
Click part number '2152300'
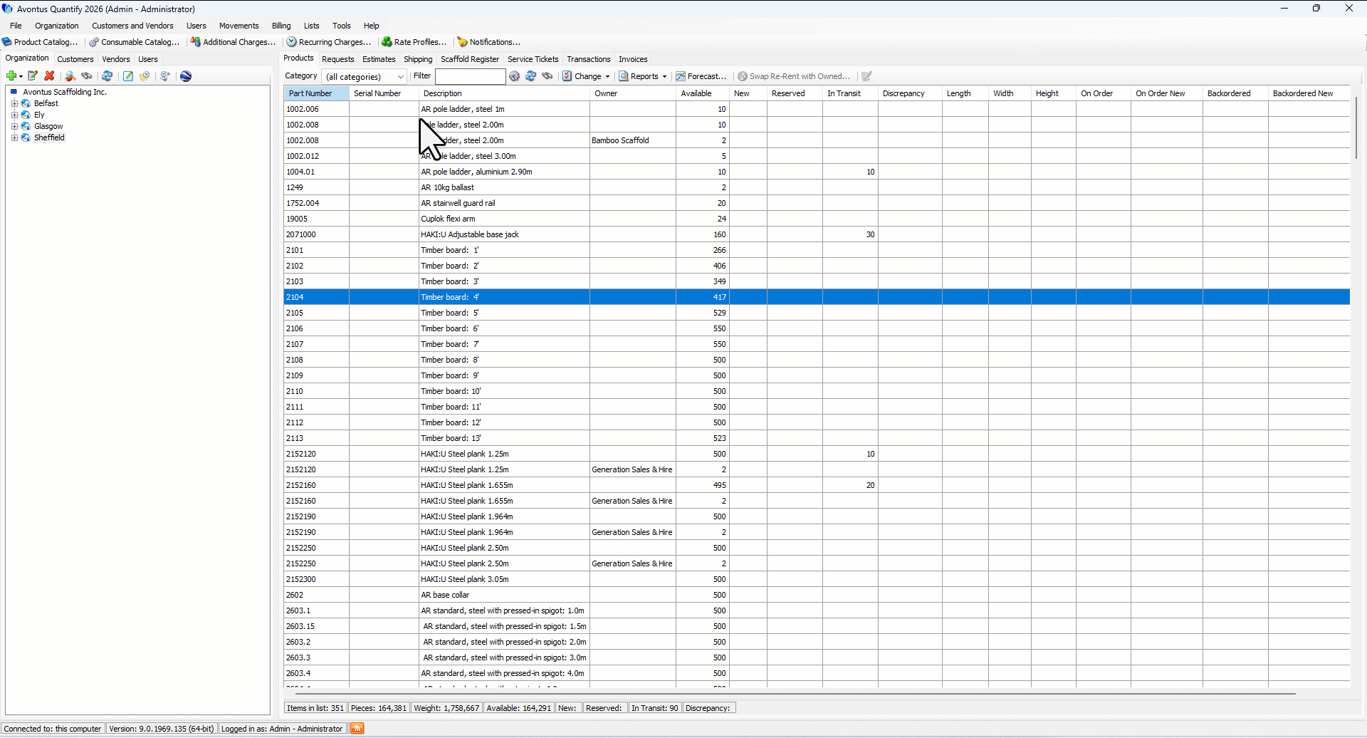(300, 579)
